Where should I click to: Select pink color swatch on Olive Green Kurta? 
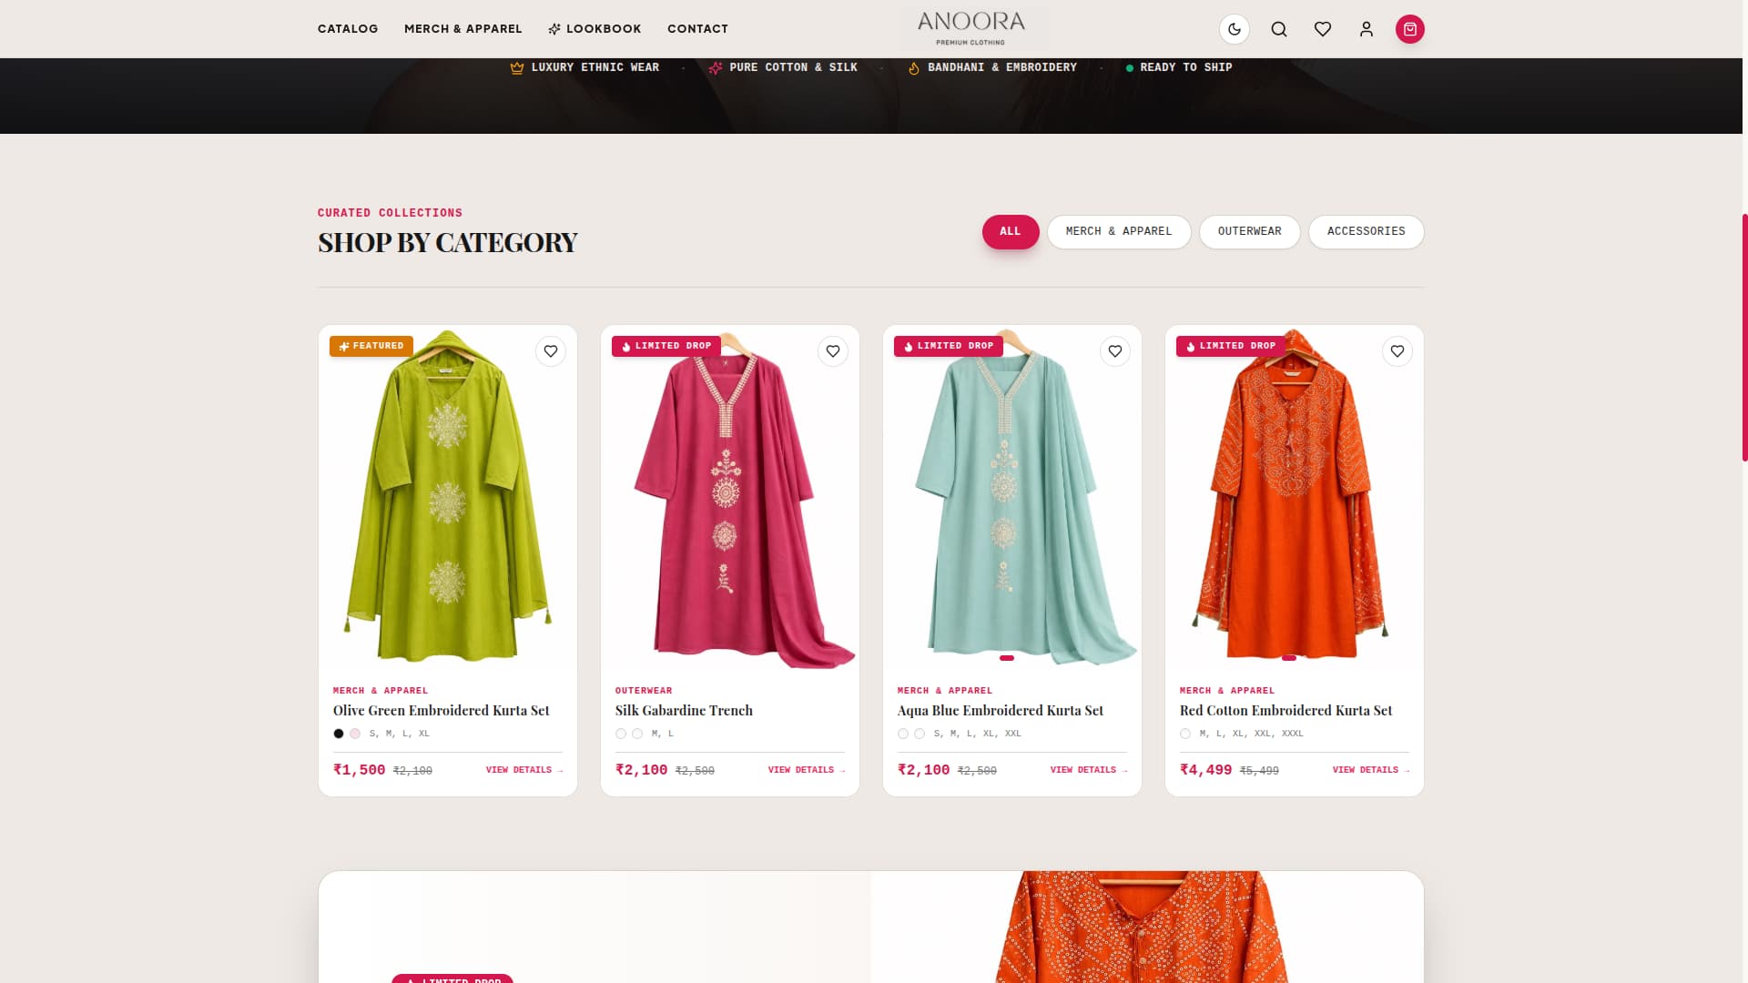[355, 734]
